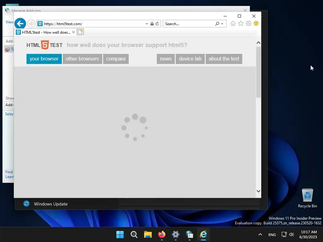The image size is (323, 242).
Task: Refresh the page with the reload icon
Action: pos(157,24)
